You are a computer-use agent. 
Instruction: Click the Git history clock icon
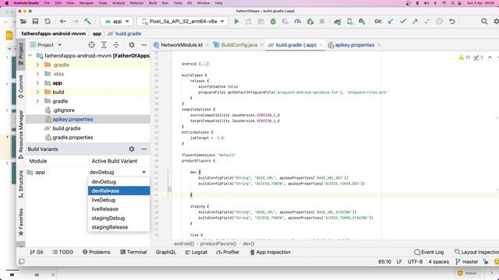point(440,21)
